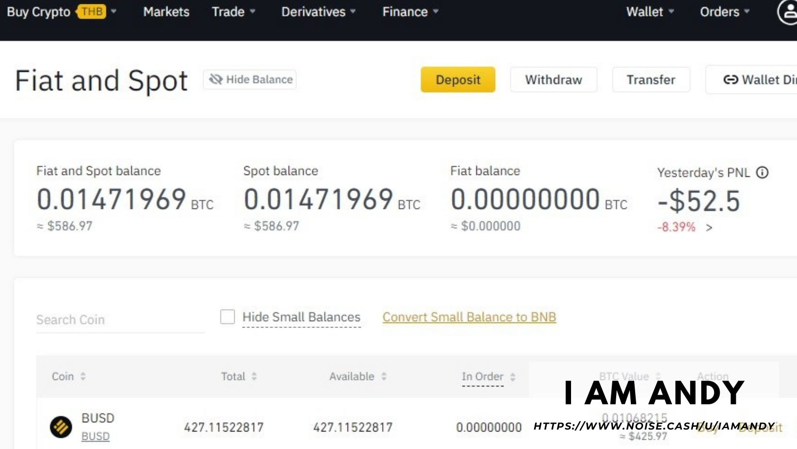The image size is (797, 449).
Task: Focus the Search Coin input field
Action: [x=121, y=320]
